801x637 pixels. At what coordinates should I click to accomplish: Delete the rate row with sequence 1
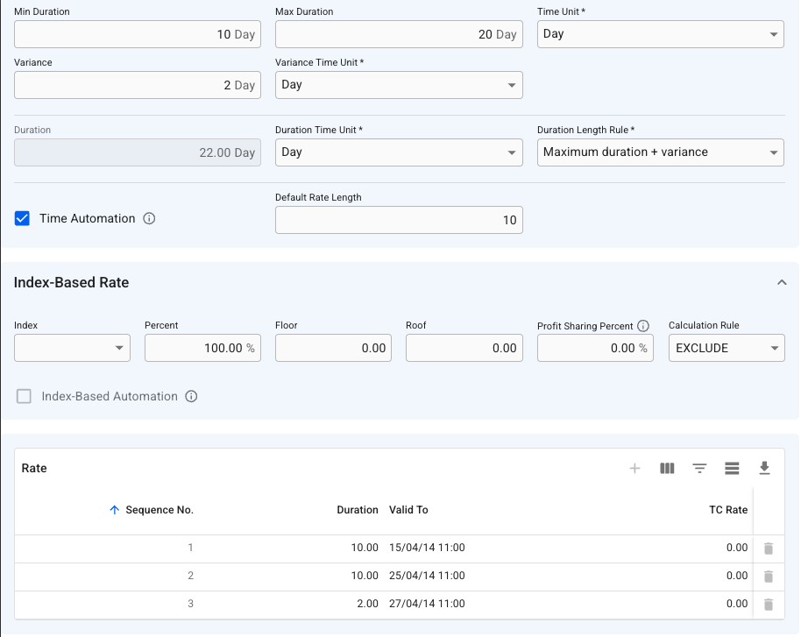coord(769,549)
